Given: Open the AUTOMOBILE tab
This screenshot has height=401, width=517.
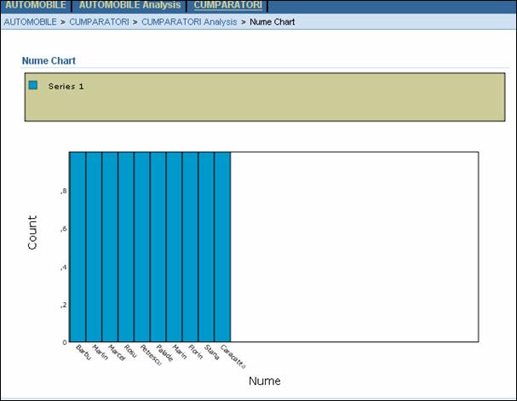Looking at the screenshot, I should pos(35,5).
